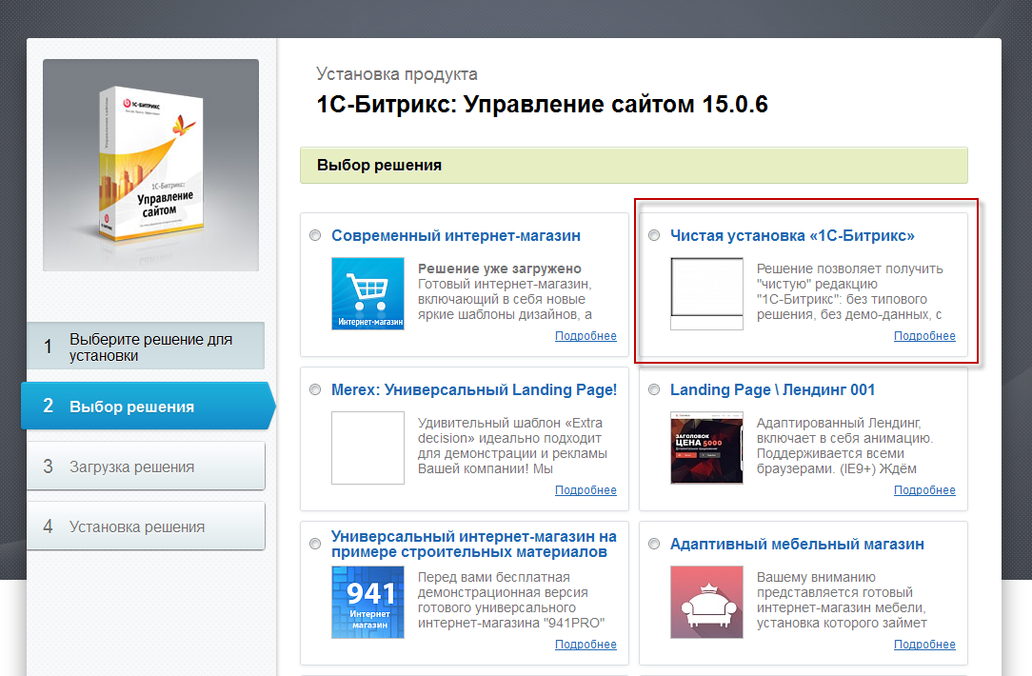The height and width of the screenshot is (676, 1032).
Task: Click the 1С-Битрикс: Управление сайтом 15.0.6 heading
Action: click(543, 104)
